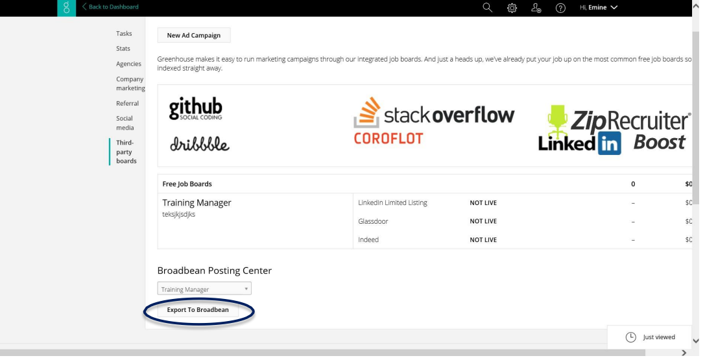Open Company marketing sidebar item
The width and height of the screenshot is (705, 358).
point(130,84)
